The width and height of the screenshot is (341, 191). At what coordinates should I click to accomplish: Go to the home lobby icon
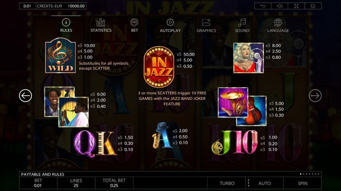(313, 6)
